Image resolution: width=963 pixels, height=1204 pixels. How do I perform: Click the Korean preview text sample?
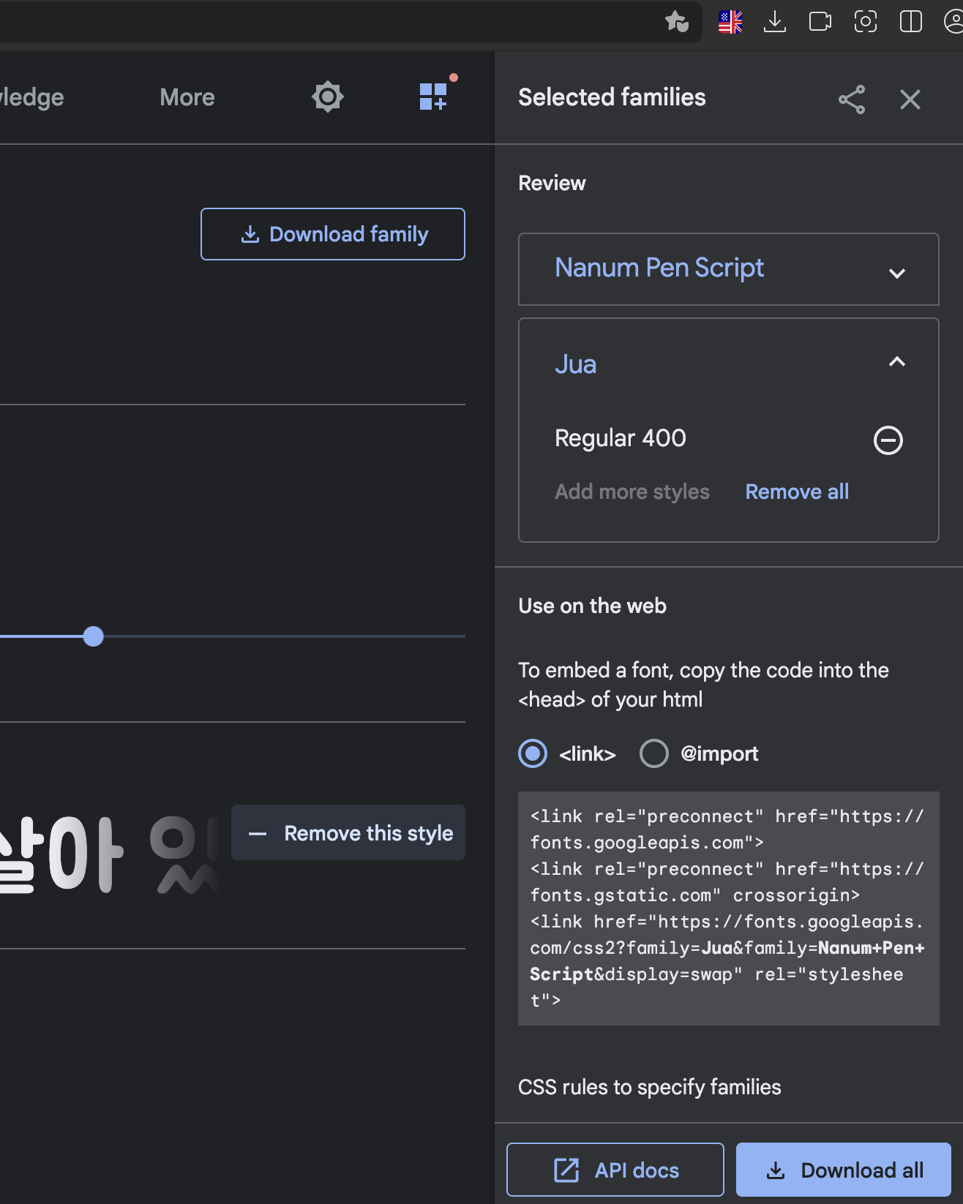point(110,854)
